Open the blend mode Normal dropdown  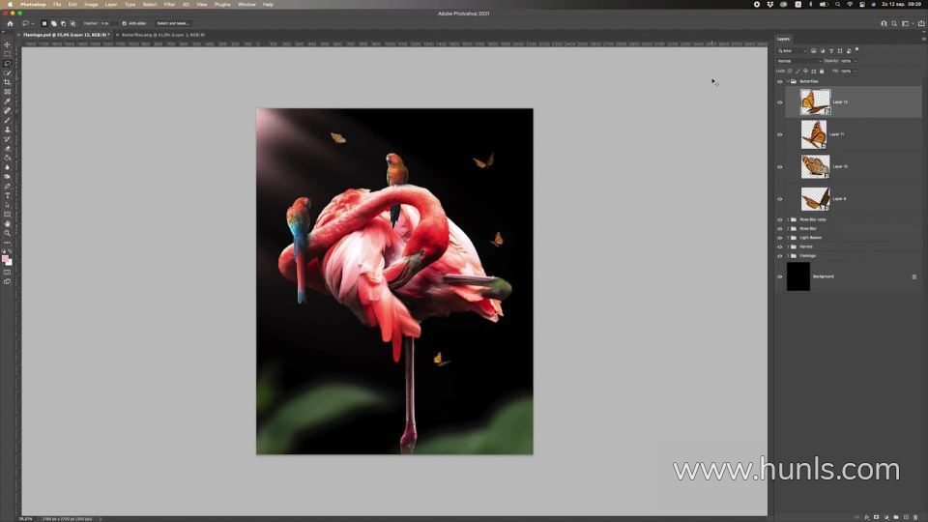point(798,61)
